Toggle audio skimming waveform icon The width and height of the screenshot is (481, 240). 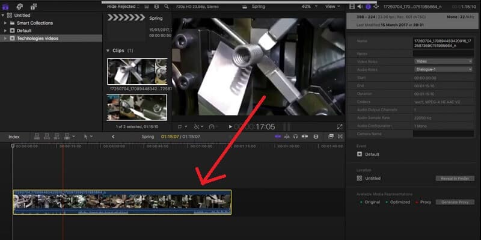(287, 137)
